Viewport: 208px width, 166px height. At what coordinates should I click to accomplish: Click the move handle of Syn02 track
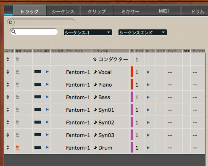click(x=8, y=122)
